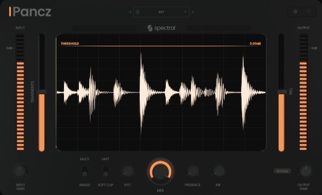The image size is (322, 195).
Task: Click the input meter 0dB marker
Action: [9, 48]
